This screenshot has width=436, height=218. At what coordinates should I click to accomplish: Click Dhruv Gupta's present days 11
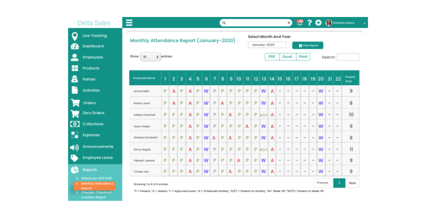tap(351, 149)
